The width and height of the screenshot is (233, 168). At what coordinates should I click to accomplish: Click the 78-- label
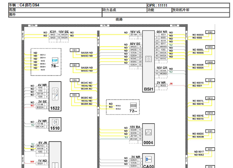55,66
